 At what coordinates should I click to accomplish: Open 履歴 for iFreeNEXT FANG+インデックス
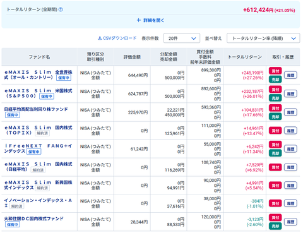click(290, 149)
